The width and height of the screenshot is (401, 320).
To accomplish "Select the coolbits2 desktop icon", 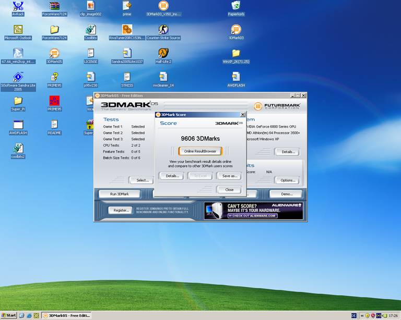I will [x=18, y=151].
